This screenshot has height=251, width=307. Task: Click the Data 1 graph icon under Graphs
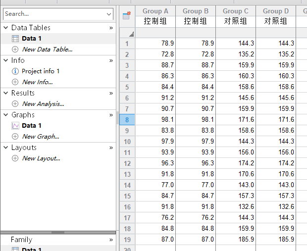tap(15, 126)
